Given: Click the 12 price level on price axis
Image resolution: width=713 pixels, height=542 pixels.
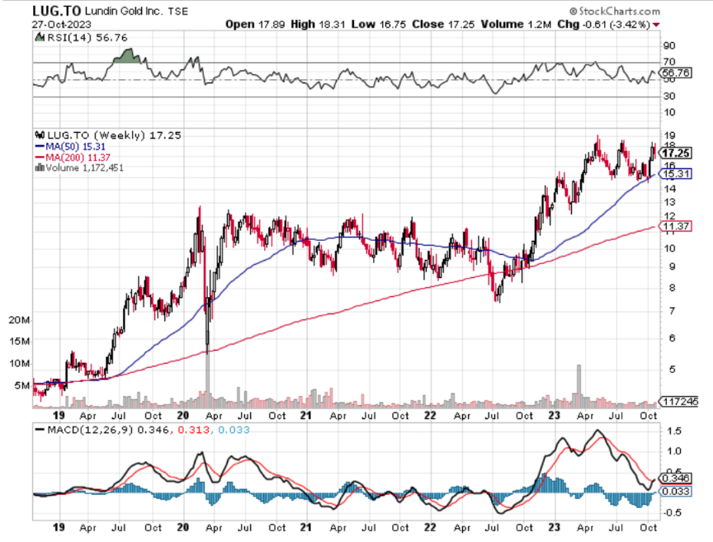Looking at the screenshot, I should [x=669, y=215].
